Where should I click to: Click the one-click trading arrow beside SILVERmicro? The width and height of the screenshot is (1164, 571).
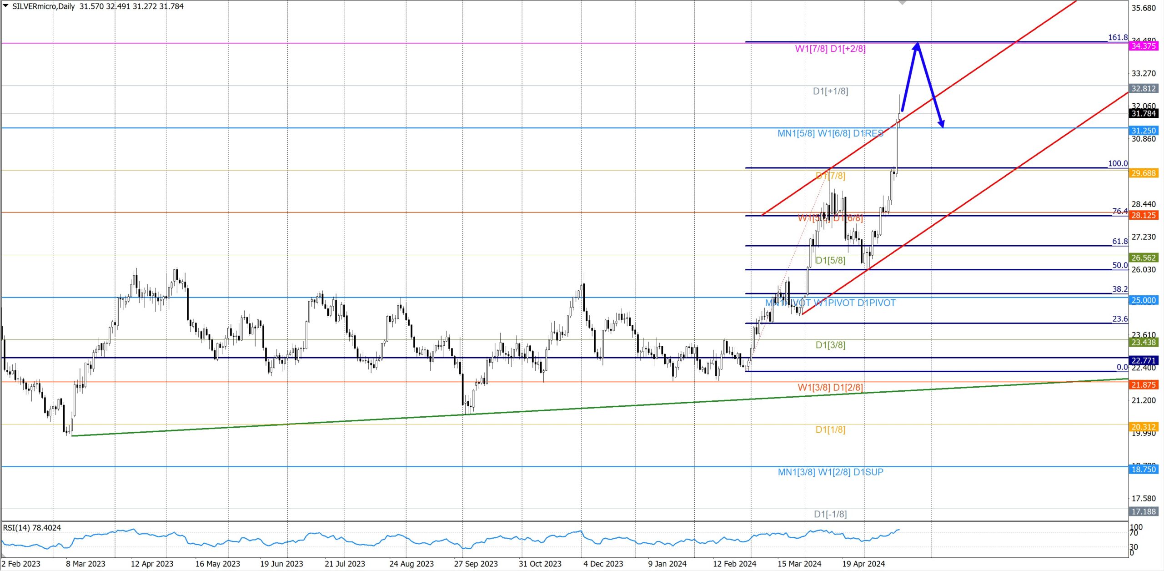click(x=6, y=6)
